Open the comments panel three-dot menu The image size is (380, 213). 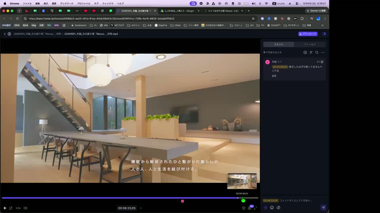pos(323,52)
